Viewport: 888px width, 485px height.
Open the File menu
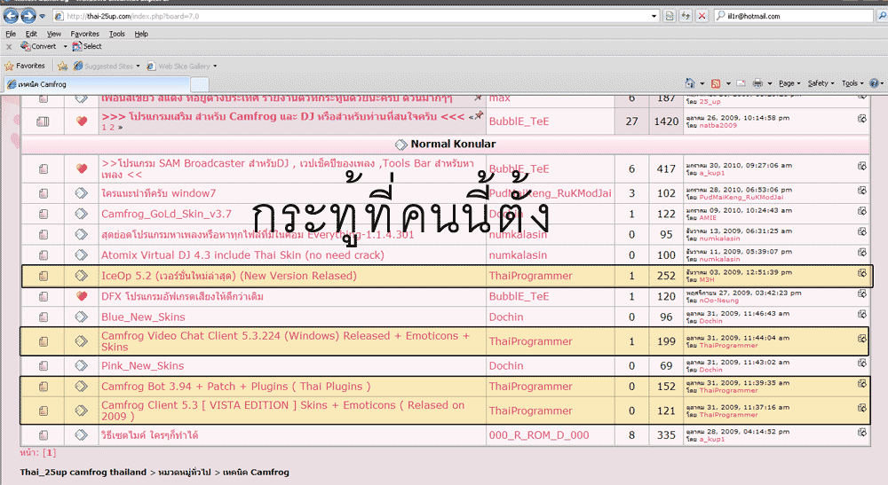pos(11,34)
